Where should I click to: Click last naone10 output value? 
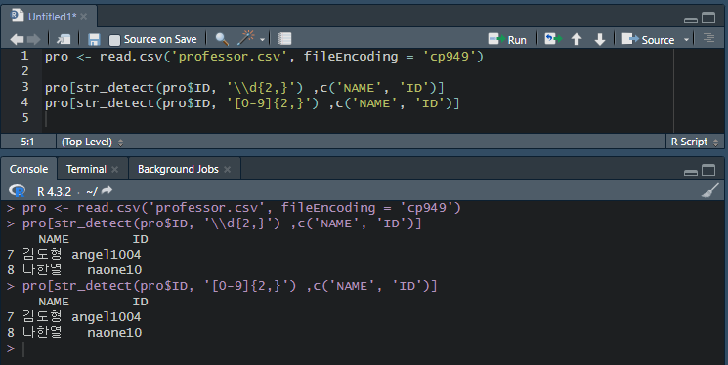pos(114,333)
